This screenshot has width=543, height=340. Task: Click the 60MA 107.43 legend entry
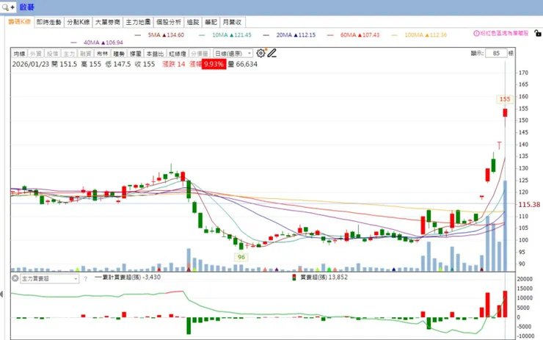tap(354, 35)
